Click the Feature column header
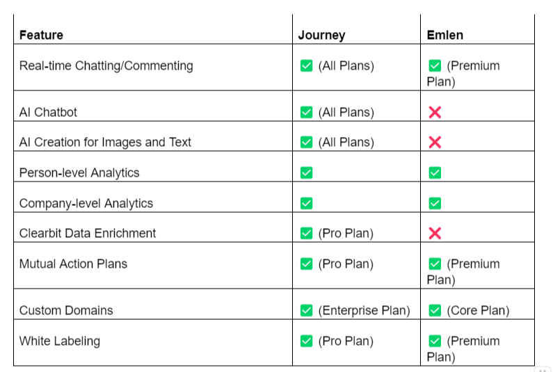Image resolution: width=553 pixels, height=372 pixels. pyautogui.click(x=41, y=35)
